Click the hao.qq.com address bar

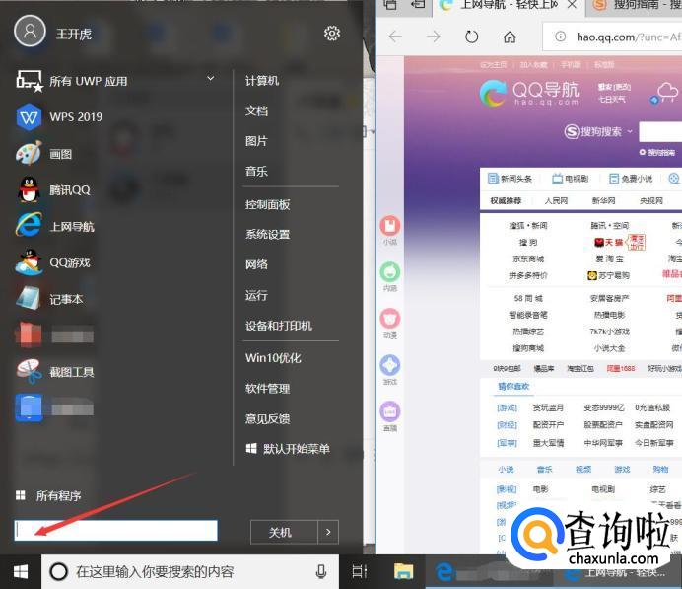click(x=612, y=37)
